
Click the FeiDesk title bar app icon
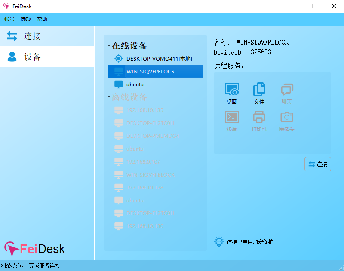pyautogui.click(x=6, y=6)
